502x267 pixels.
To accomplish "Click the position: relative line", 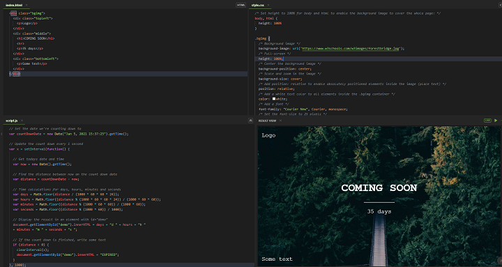I will 276,89.
